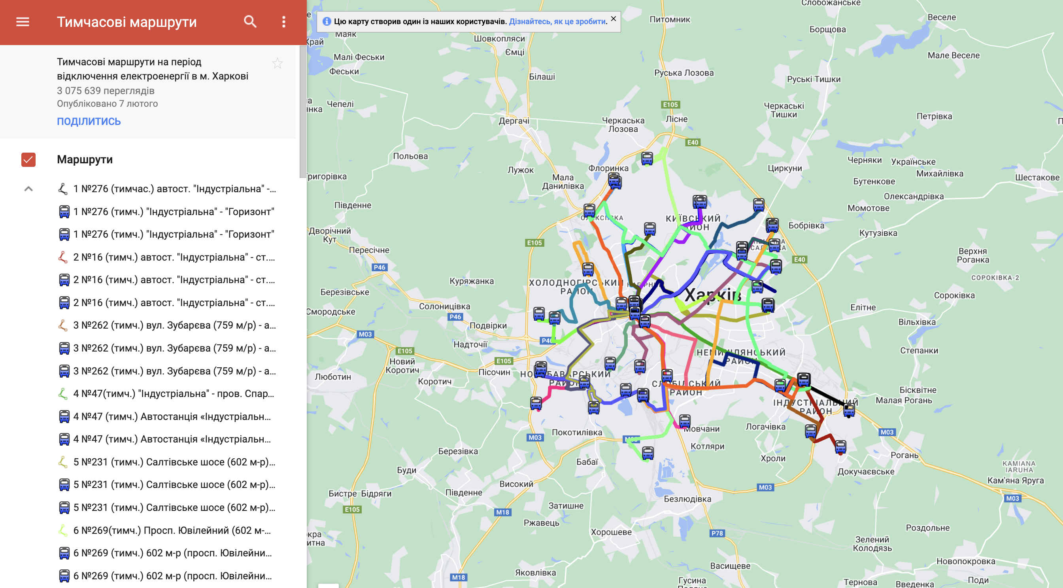Click bus marker near Бабаї
Screen dimensions: 1063x588
(x=648, y=453)
